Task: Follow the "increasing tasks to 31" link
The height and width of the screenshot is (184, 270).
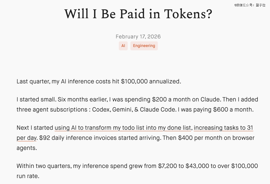Action: [223, 128]
